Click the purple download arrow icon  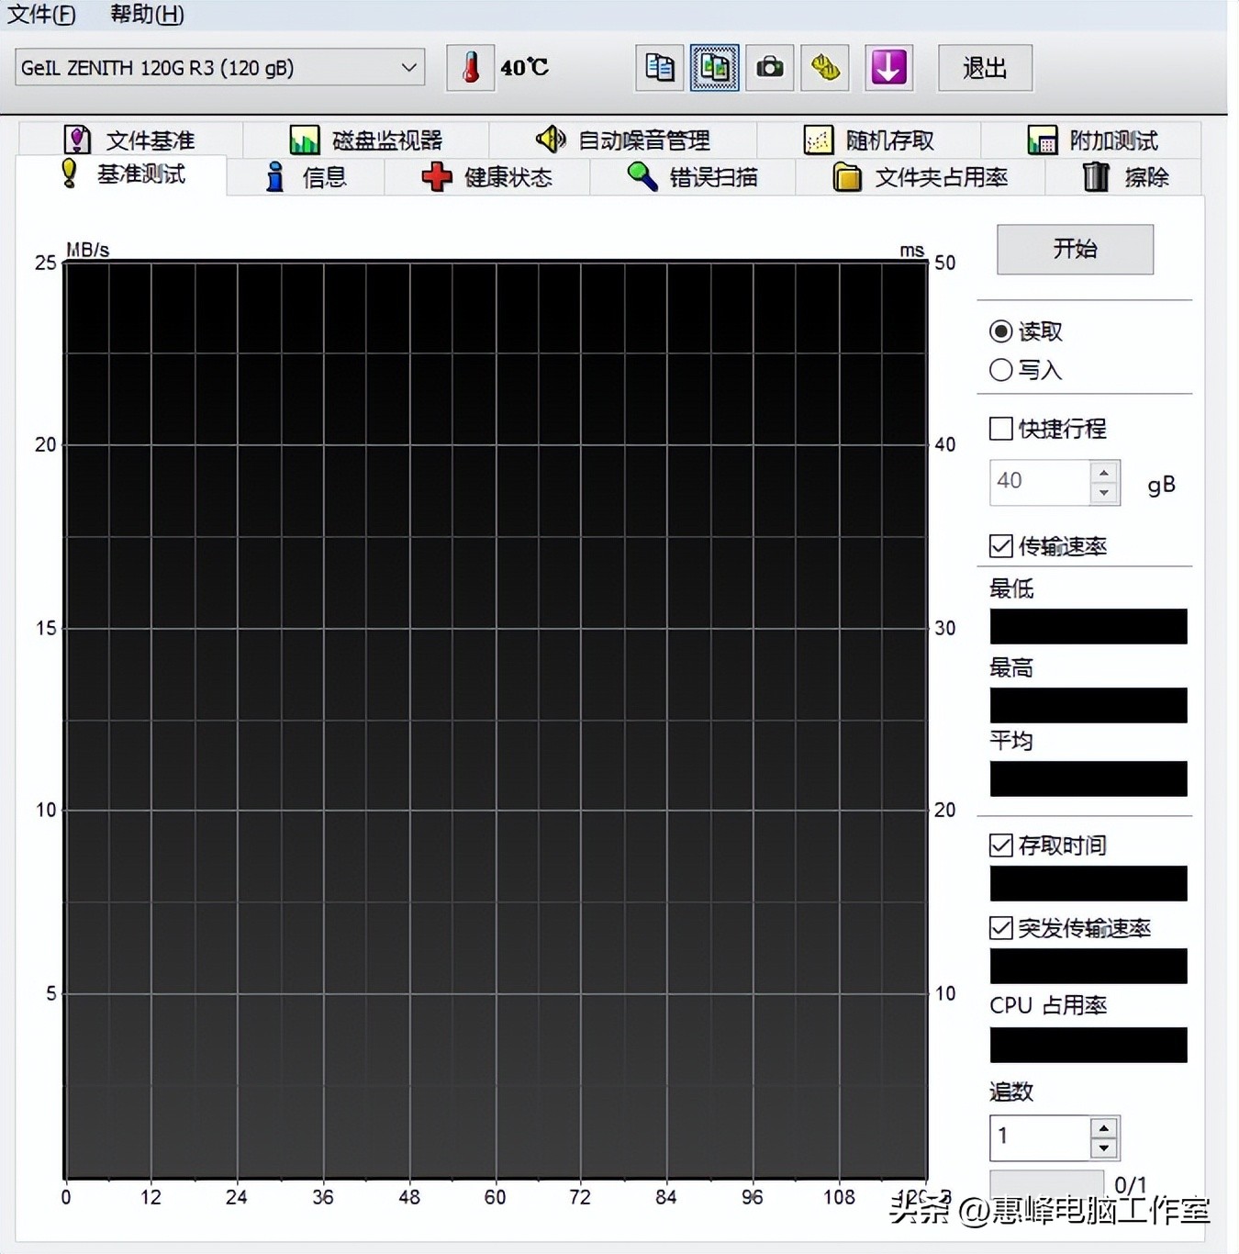point(887,67)
